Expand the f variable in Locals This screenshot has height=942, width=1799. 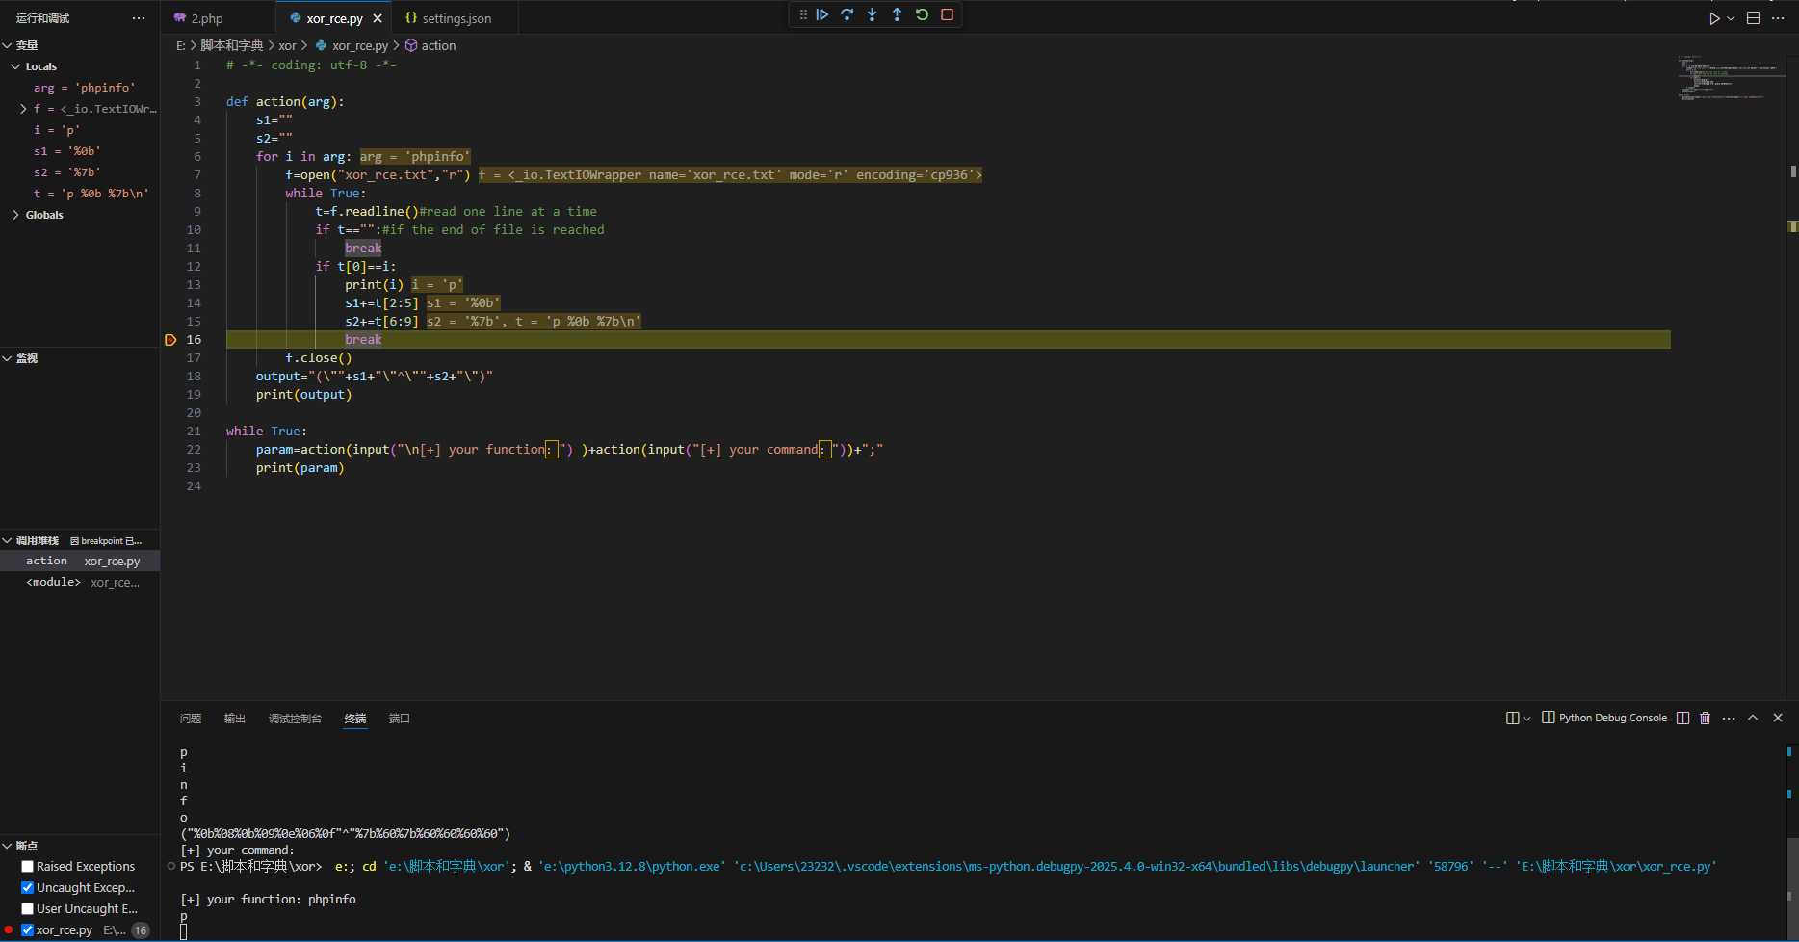23,109
